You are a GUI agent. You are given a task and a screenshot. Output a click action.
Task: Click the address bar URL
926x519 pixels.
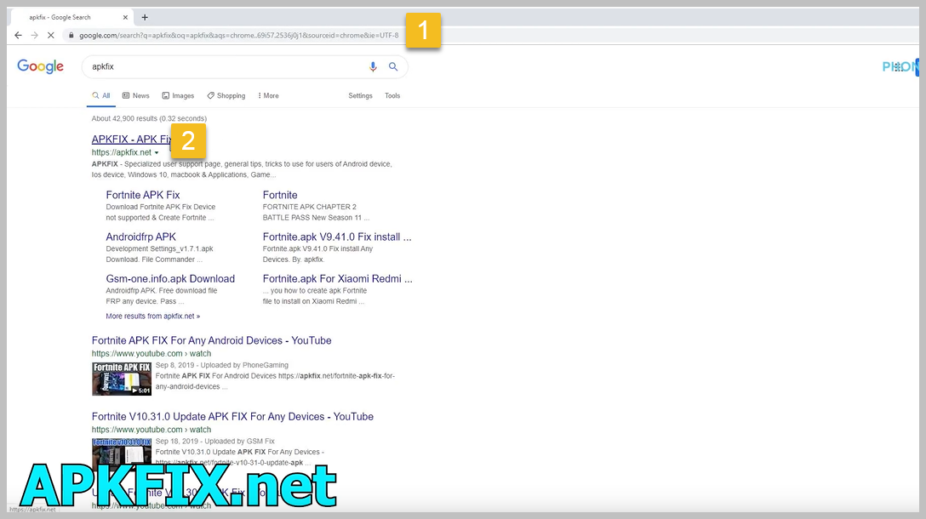[x=238, y=36]
